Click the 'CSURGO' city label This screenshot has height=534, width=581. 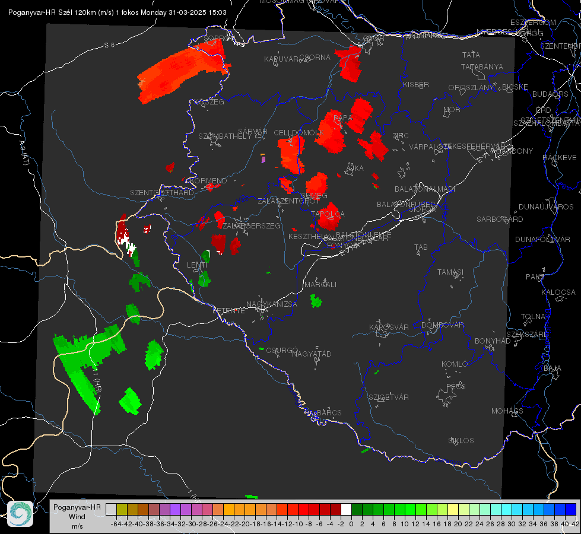click(282, 351)
